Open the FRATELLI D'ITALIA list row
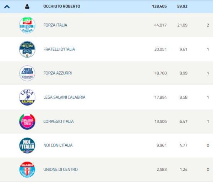The width and height of the screenshot is (213, 182). coord(59,49)
